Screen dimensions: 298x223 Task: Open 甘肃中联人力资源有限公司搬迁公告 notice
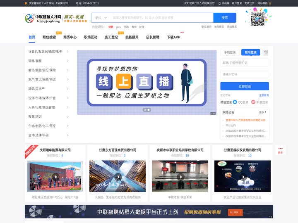coord(245,120)
